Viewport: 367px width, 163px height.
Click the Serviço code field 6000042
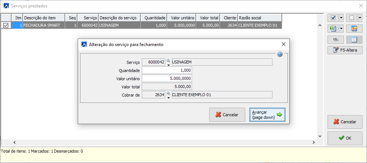[154, 62]
